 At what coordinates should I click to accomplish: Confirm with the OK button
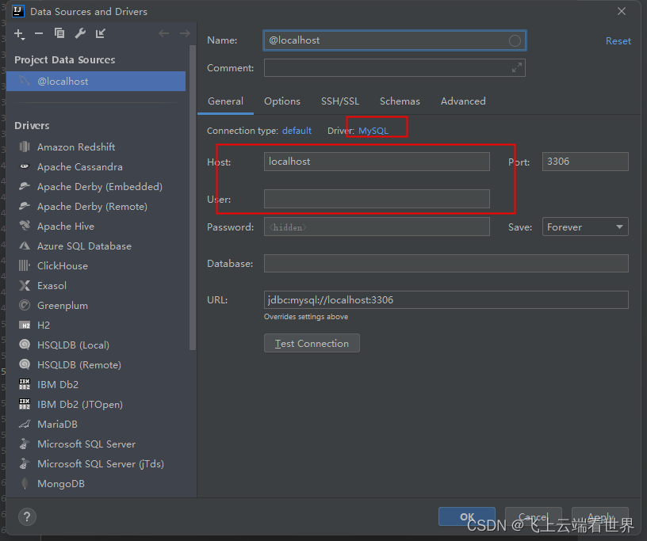click(467, 516)
